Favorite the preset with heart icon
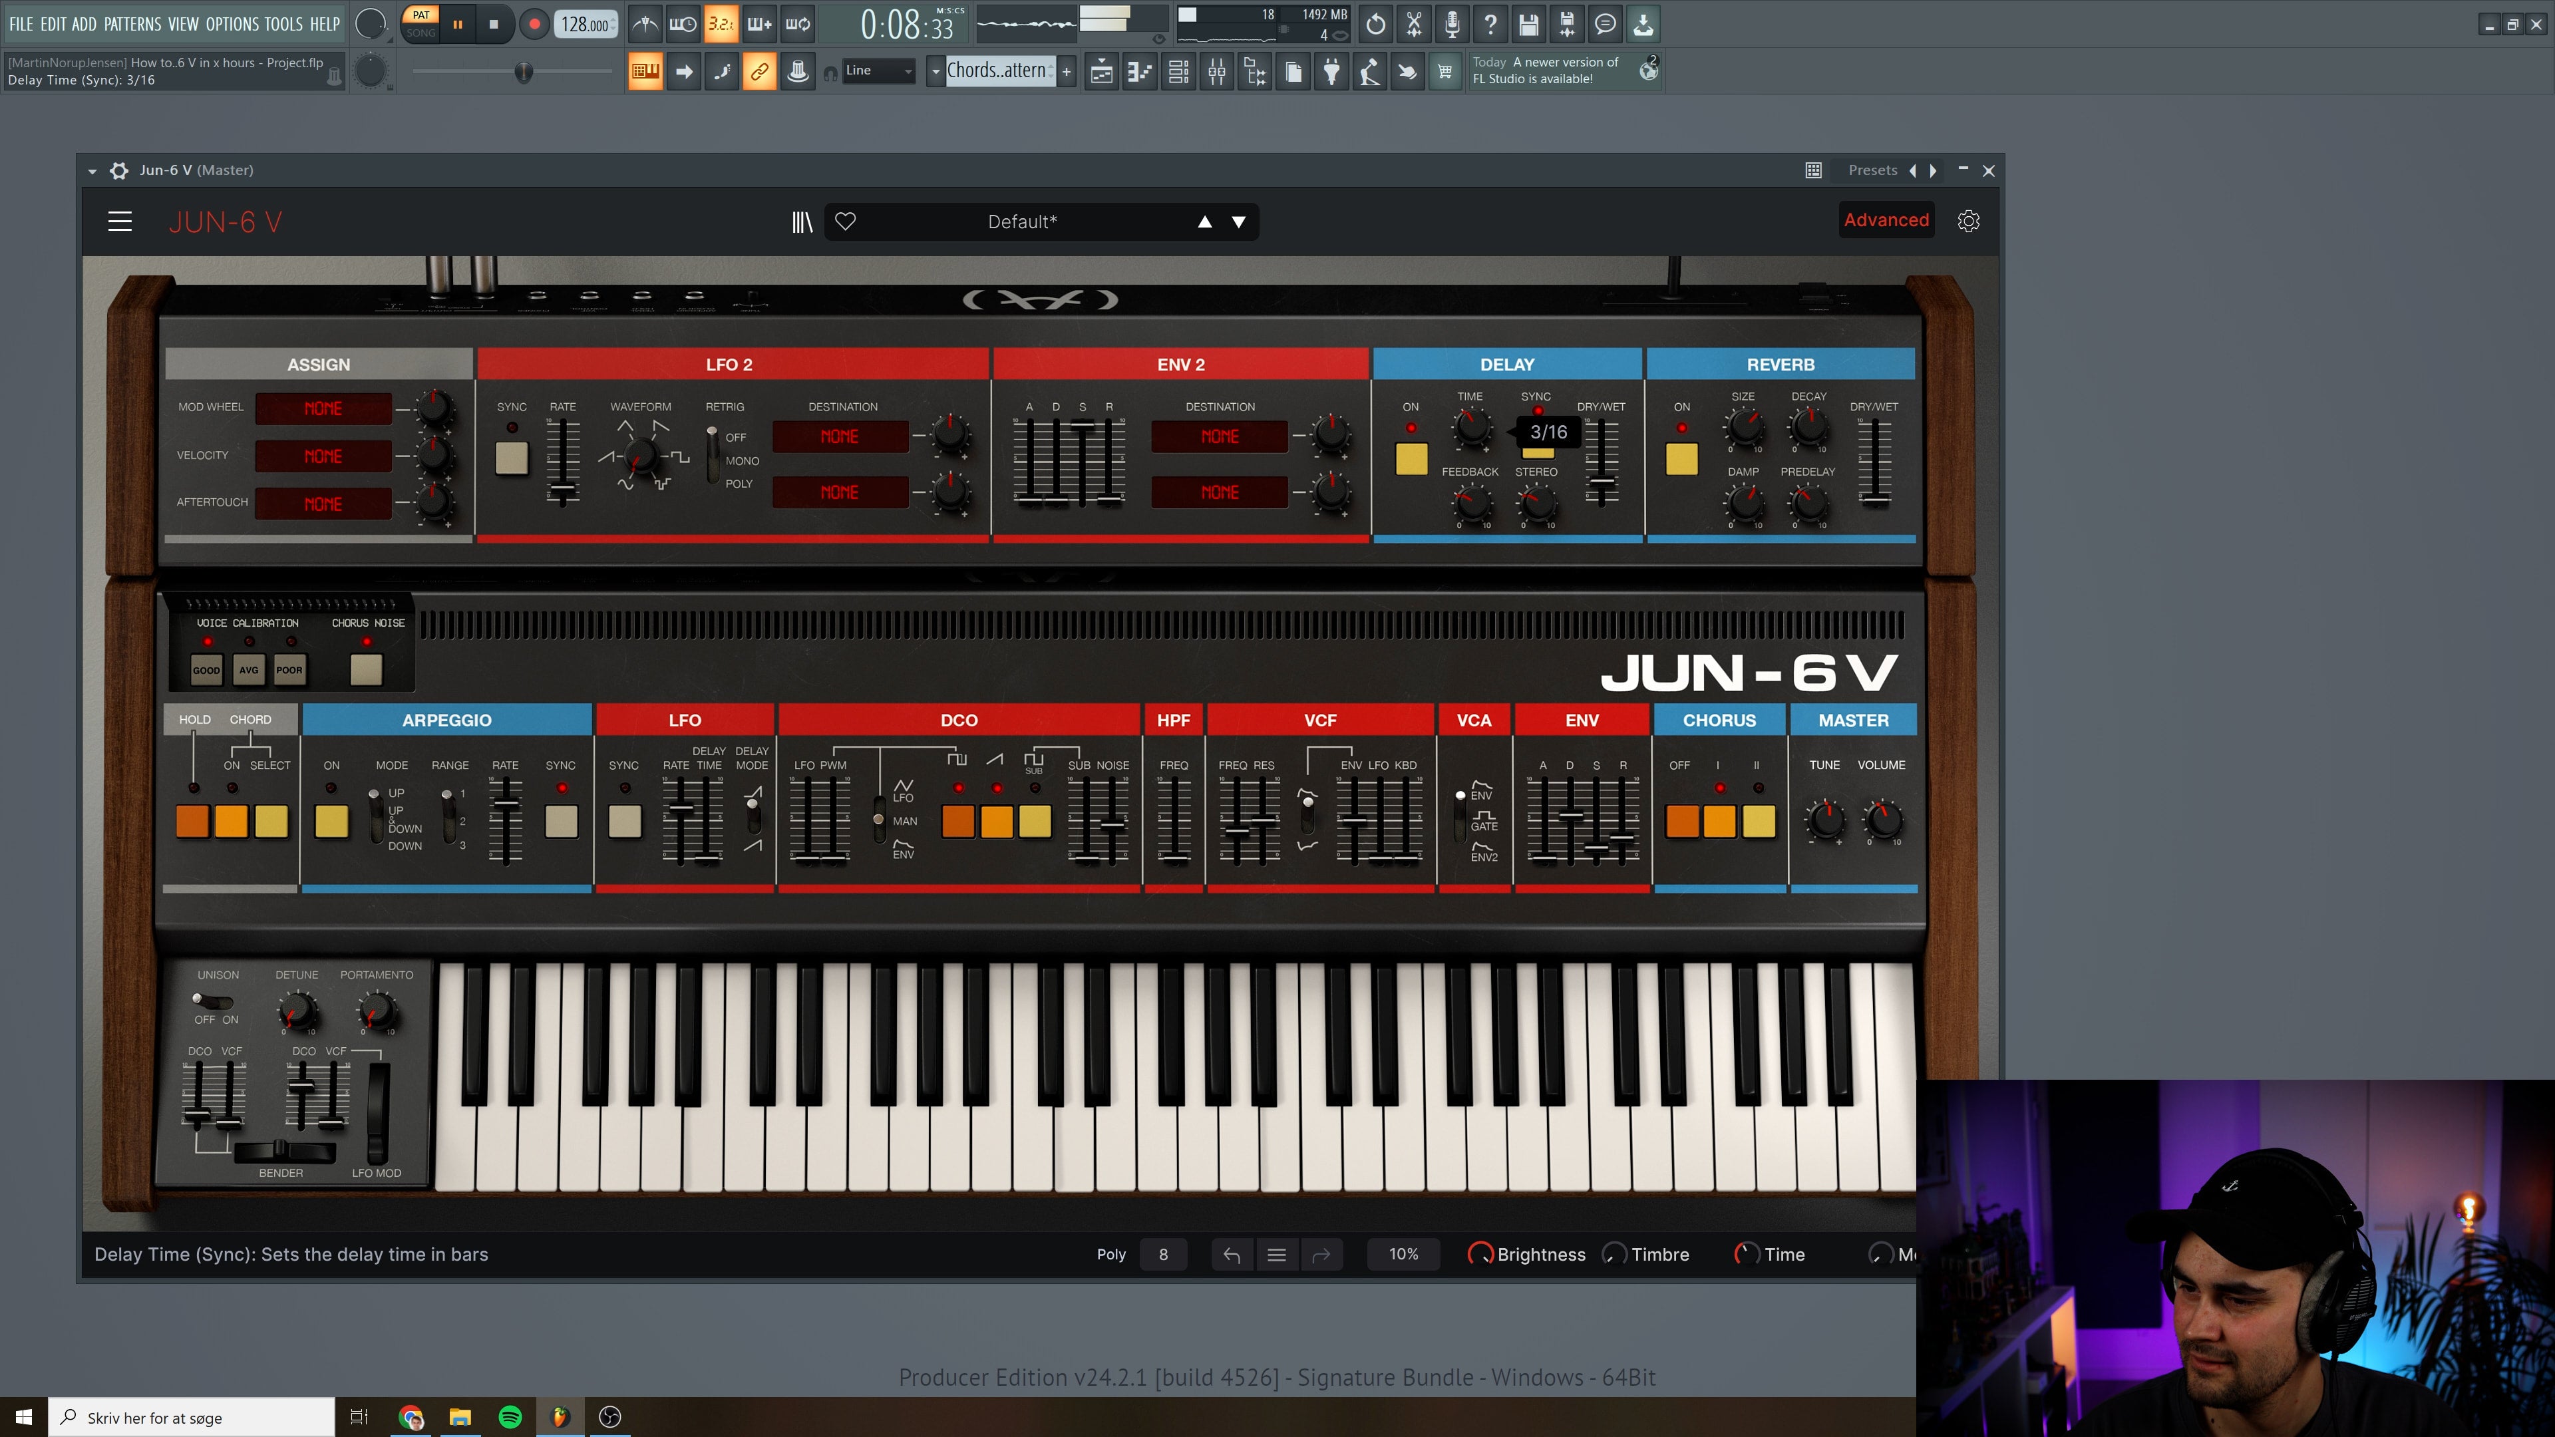The image size is (2555, 1437). pyautogui.click(x=845, y=221)
